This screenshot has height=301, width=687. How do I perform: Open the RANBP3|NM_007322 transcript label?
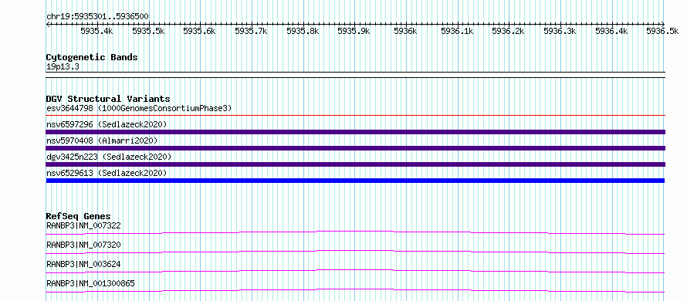tap(83, 226)
